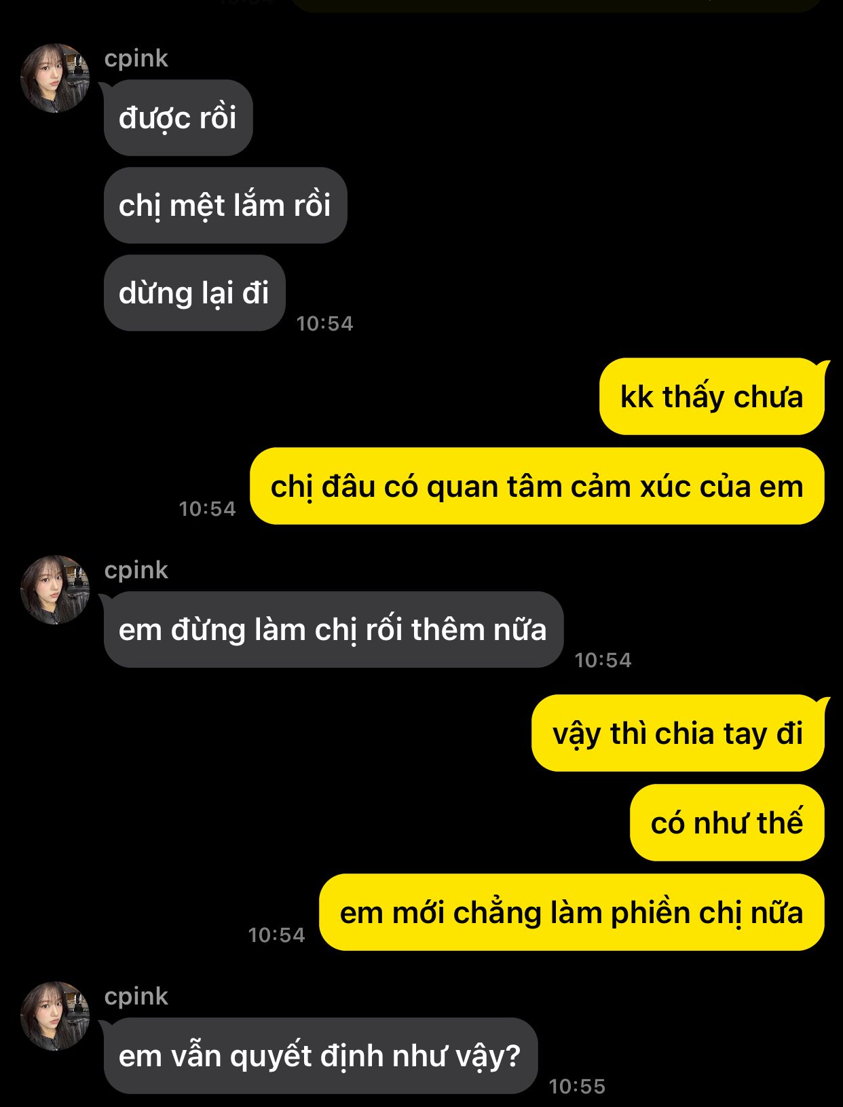Tap the 10:54 timestamp beside "em mới chẳng làm phiền"
The height and width of the screenshot is (1107, 843).
pyautogui.click(x=277, y=935)
